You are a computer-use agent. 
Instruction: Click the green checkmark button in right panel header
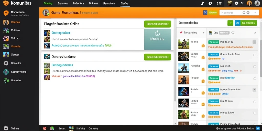[230, 23]
